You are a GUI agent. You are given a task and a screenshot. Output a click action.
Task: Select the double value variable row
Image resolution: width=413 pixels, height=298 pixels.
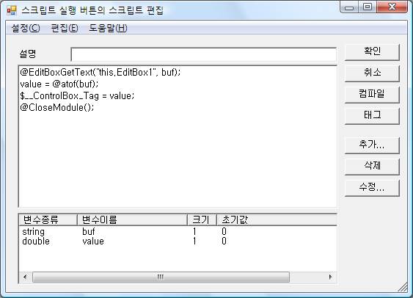tap(178, 241)
